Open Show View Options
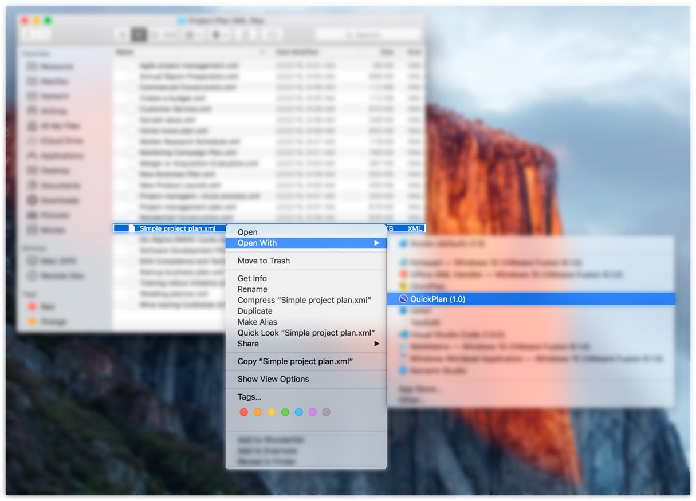 [x=273, y=379]
